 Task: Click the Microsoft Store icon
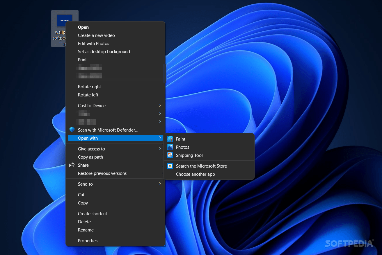[x=170, y=166]
